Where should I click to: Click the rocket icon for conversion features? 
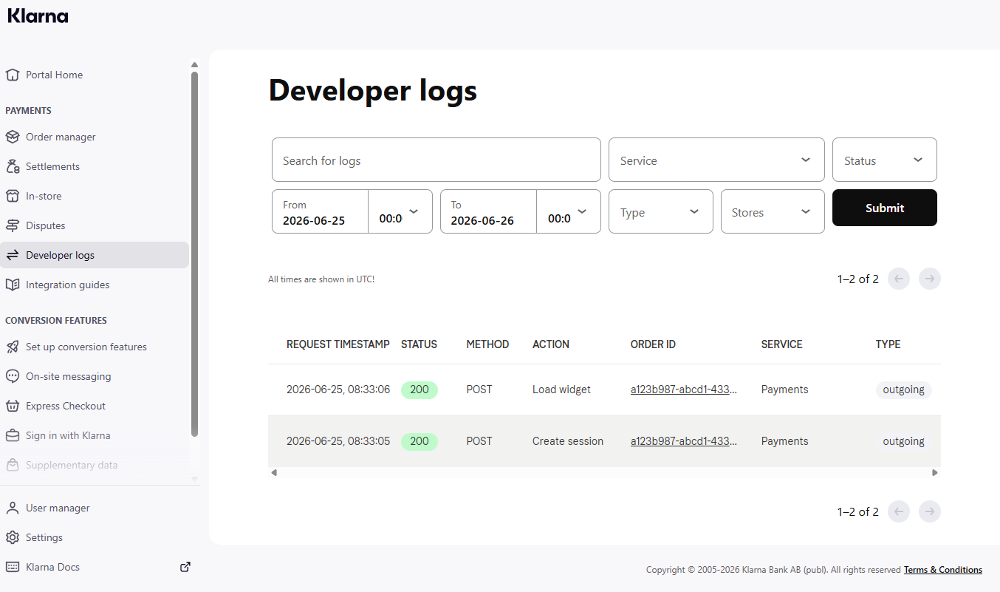click(x=12, y=347)
